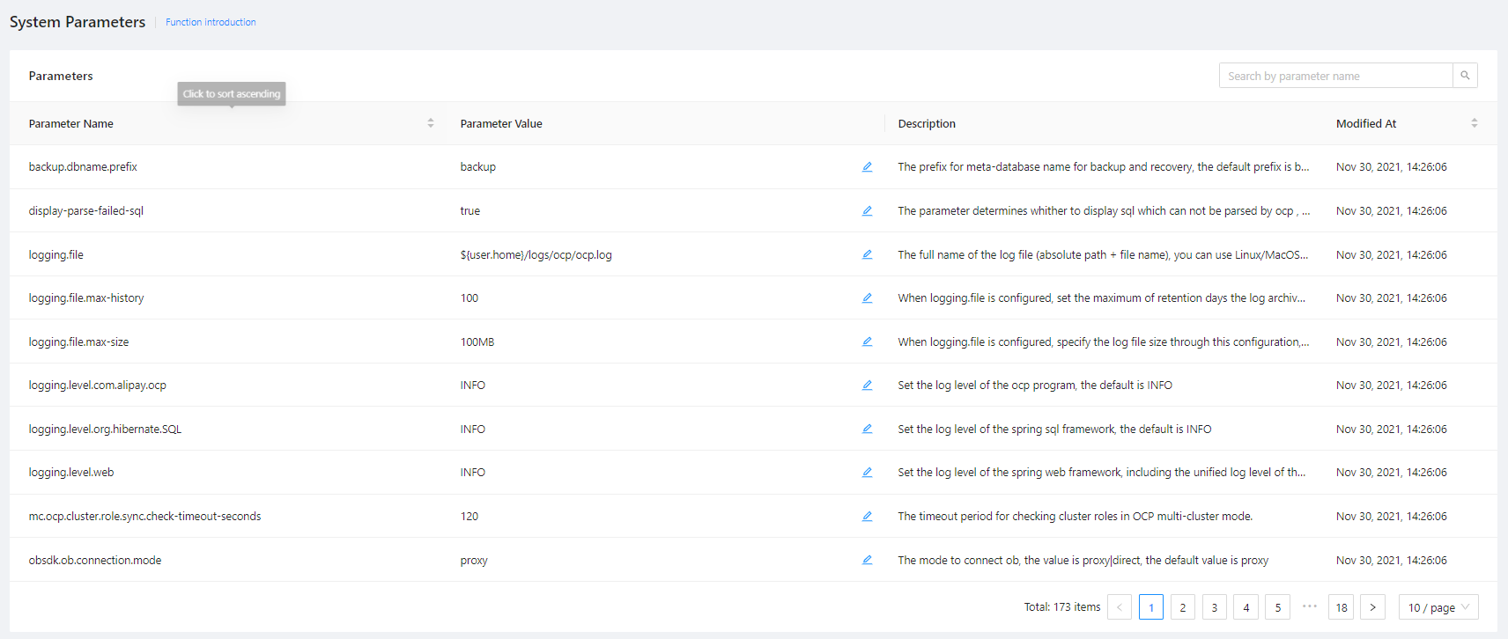Go to page 5
This screenshot has width=1508, height=639.
[1277, 607]
